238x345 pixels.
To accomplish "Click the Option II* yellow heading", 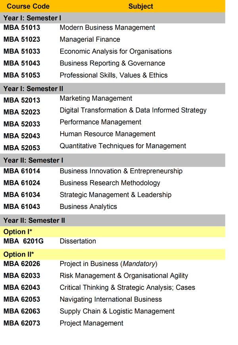I will [113, 254].
